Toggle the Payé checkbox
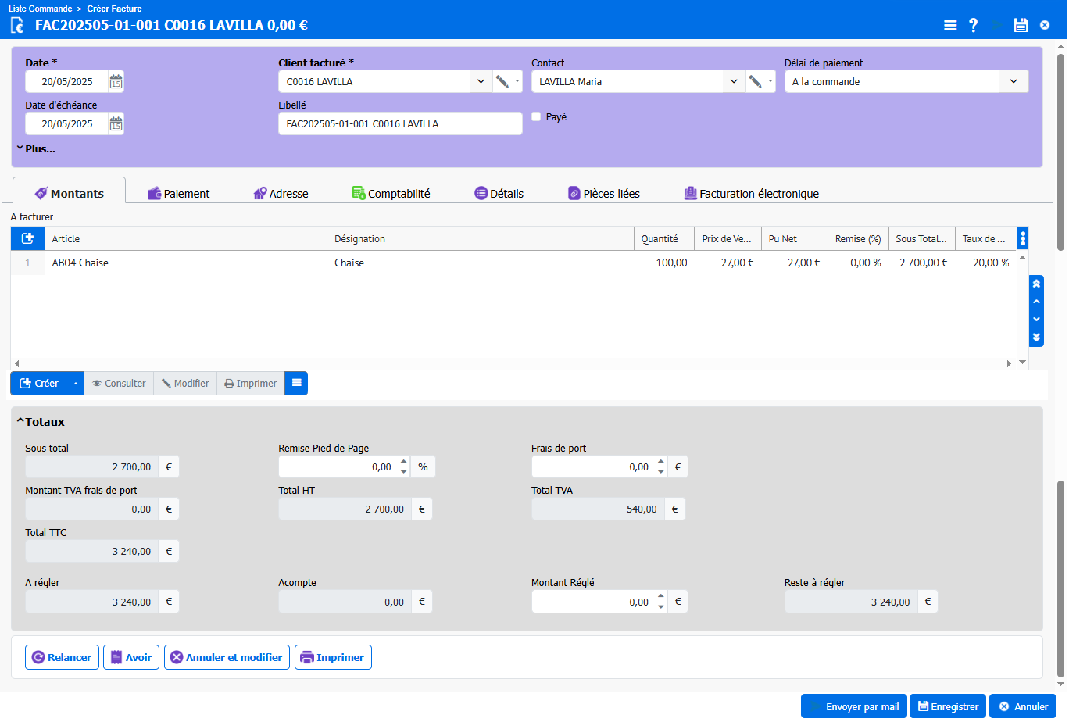The height and width of the screenshot is (722, 1069). point(536,116)
